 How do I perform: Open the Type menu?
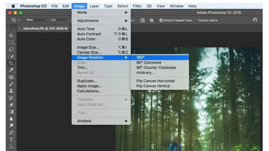click(108, 6)
